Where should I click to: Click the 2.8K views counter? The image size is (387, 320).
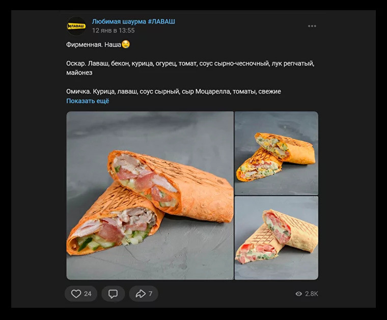(x=312, y=294)
